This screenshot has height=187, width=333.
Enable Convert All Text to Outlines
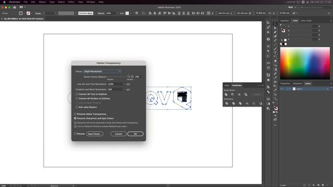point(77,94)
